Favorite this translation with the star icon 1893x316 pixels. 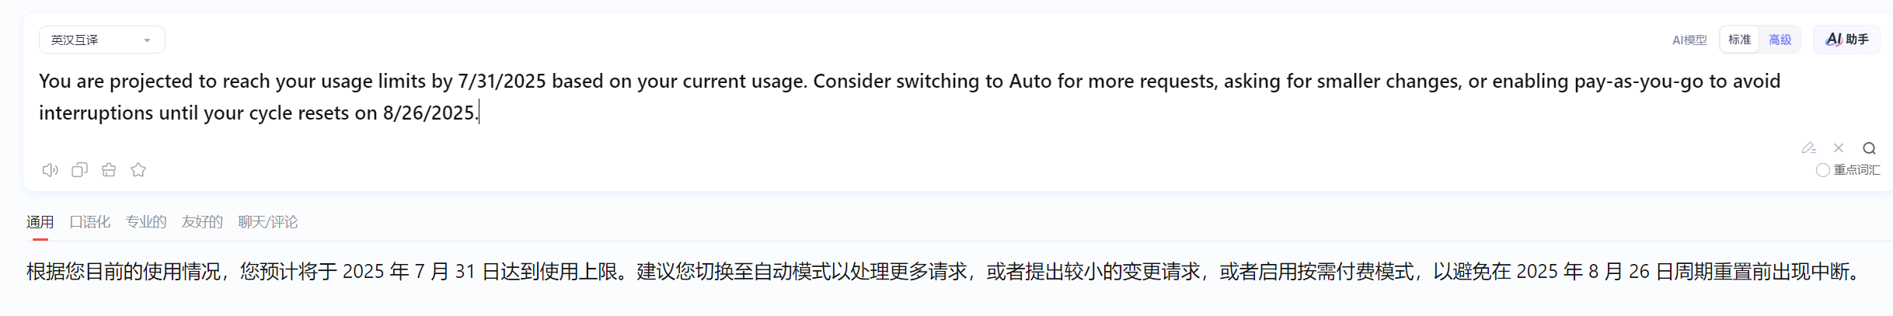(x=138, y=170)
